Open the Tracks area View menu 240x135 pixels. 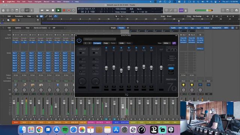[x=29, y=16]
